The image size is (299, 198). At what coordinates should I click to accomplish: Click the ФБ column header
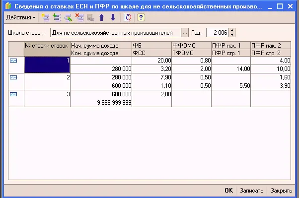coord(151,45)
